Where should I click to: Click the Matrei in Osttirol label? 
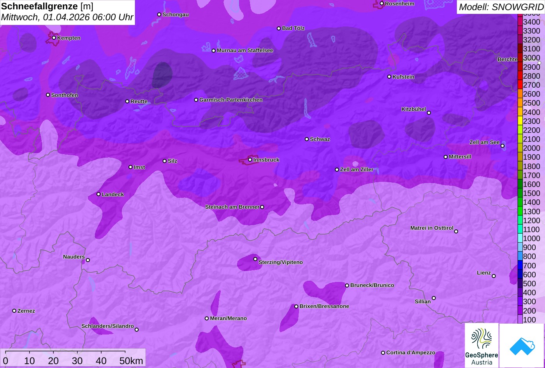pos(432,228)
